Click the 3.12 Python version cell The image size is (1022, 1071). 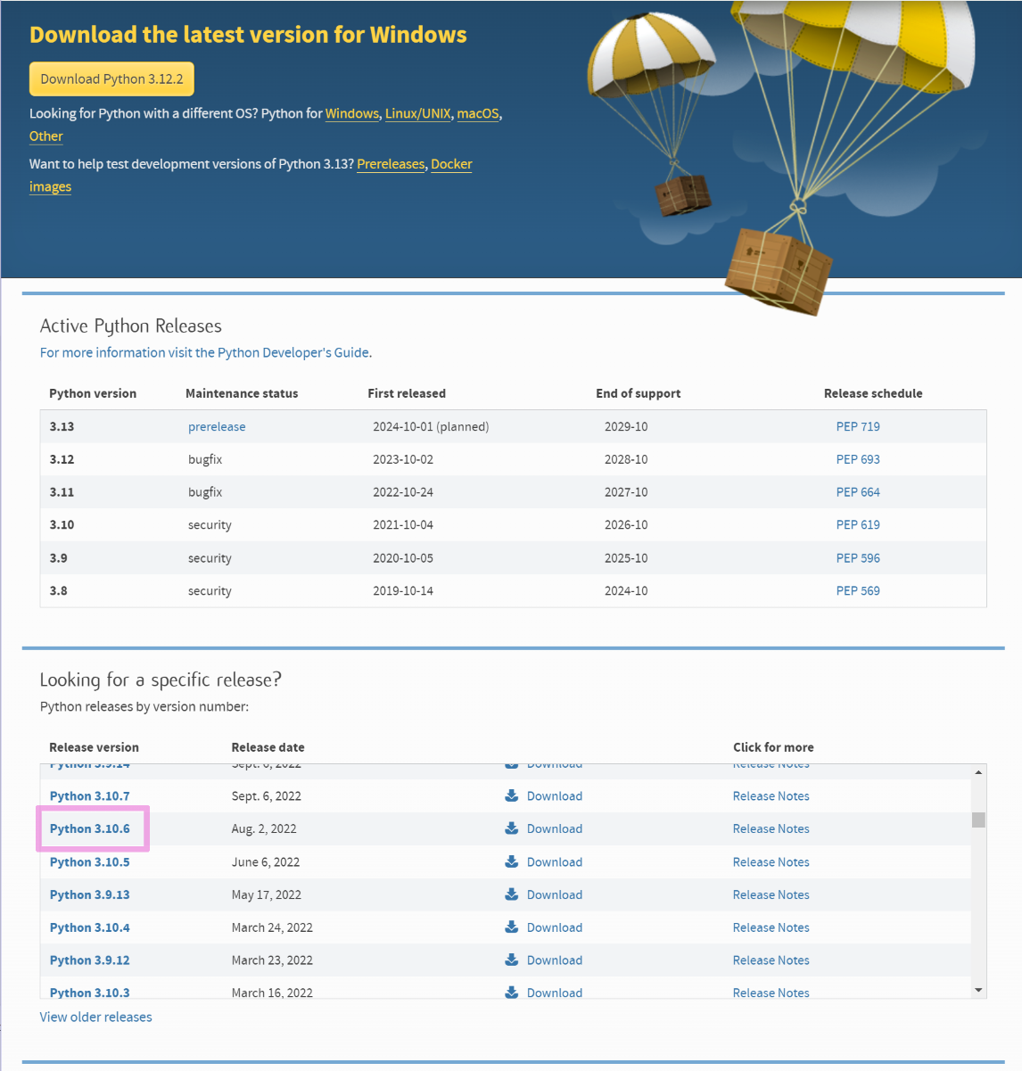pyautogui.click(x=62, y=459)
